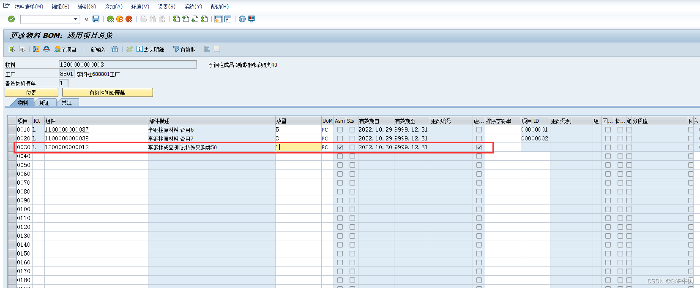Click the 表头明细 toolbar button
Viewport: 700px width, 288px height.
150,49
